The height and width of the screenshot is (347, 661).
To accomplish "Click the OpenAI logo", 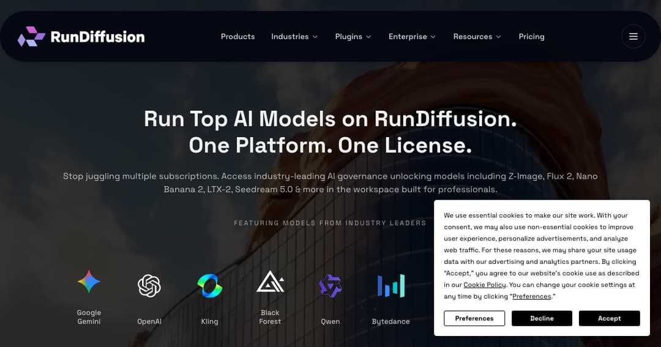I will [149, 286].
